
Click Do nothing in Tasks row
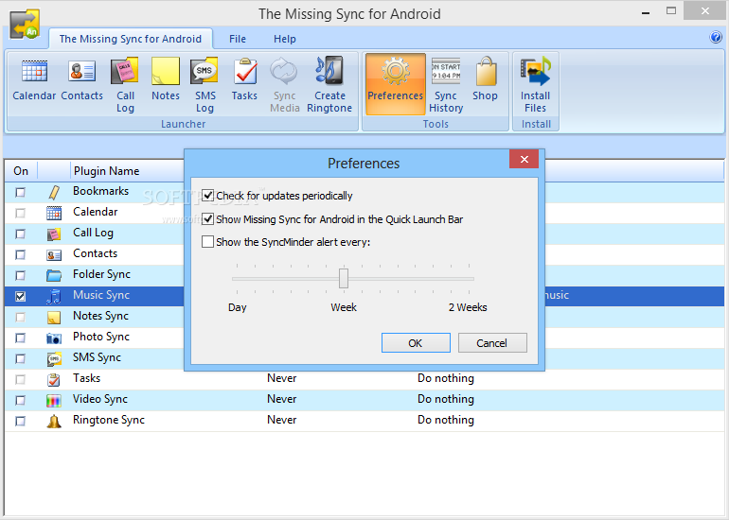coord(445,378)
